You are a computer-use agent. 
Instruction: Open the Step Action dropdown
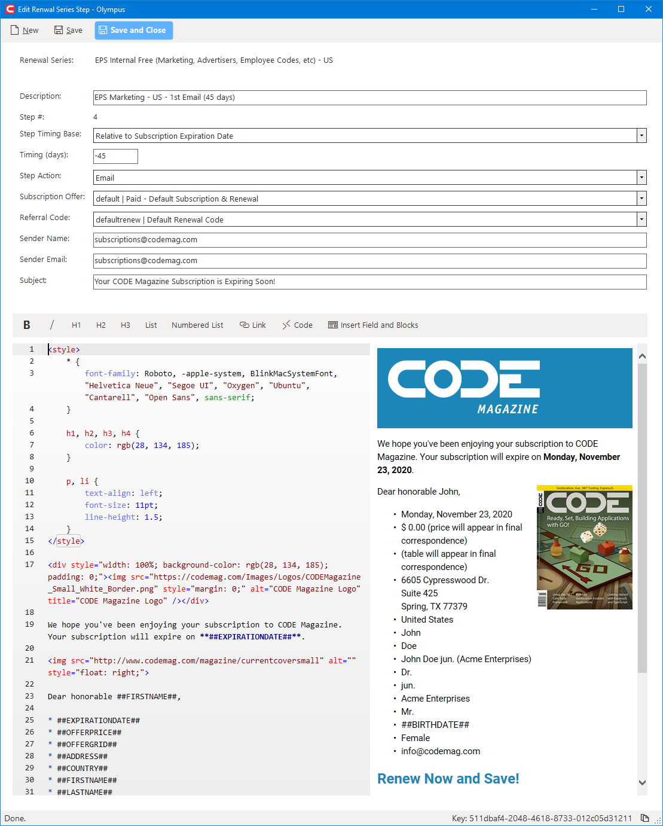[641, 178]
